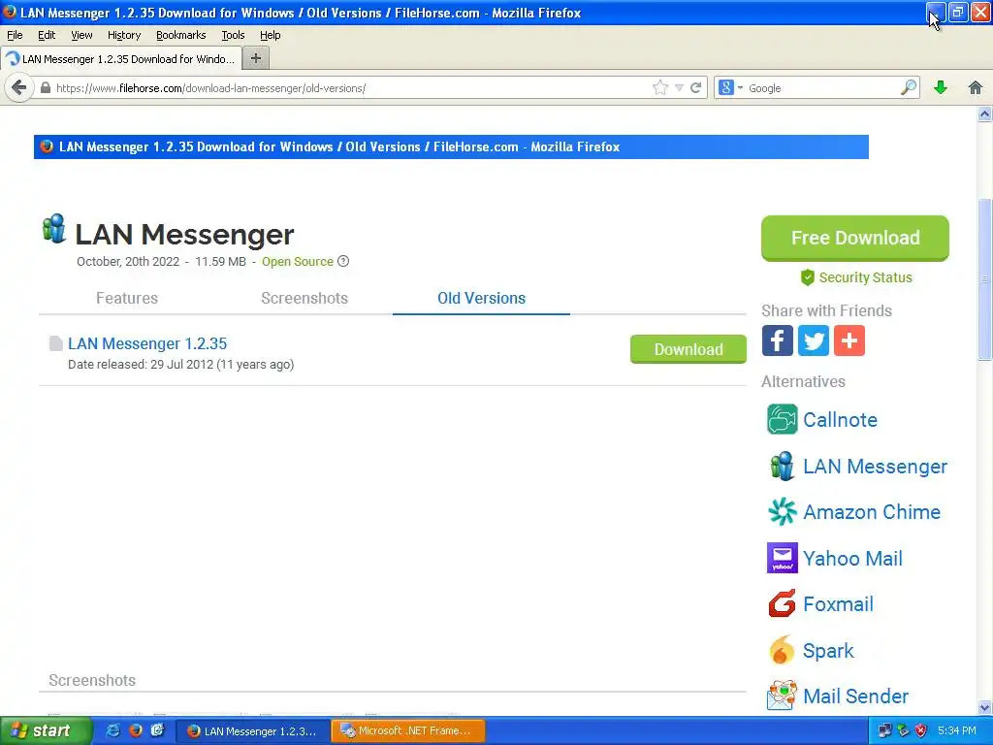
Task: Click the page scrollbar down arrow
Action: (984, 707)
